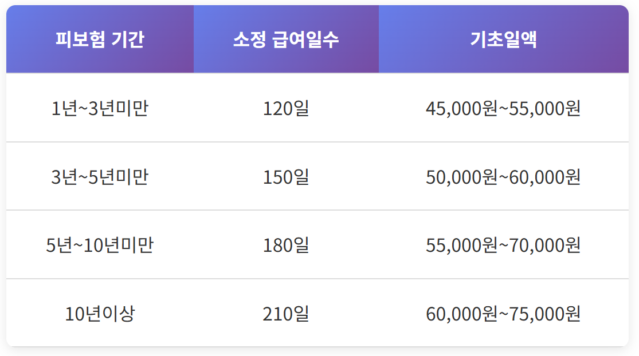
Task: Select the 60,000원~75,000원 amount cell
Action: (504, 313)
